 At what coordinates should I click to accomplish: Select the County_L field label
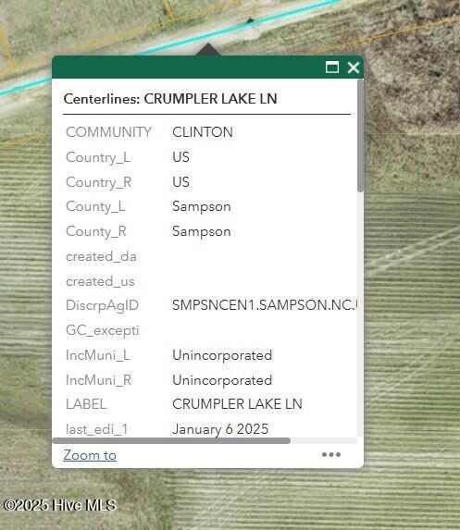[95, 206]
